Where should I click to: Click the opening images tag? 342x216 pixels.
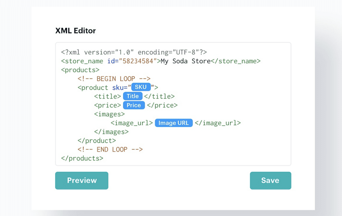(x=109, y=114)
